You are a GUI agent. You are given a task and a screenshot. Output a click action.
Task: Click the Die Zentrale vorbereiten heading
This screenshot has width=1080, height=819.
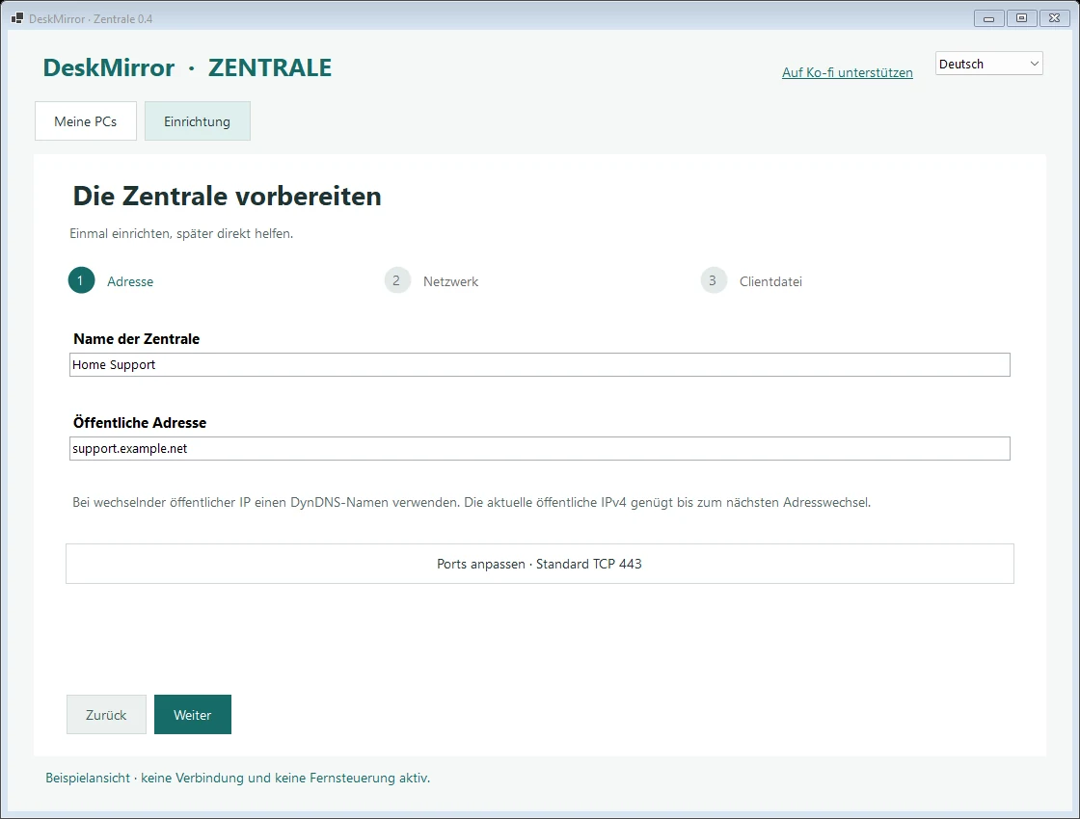tap(228, 197)
